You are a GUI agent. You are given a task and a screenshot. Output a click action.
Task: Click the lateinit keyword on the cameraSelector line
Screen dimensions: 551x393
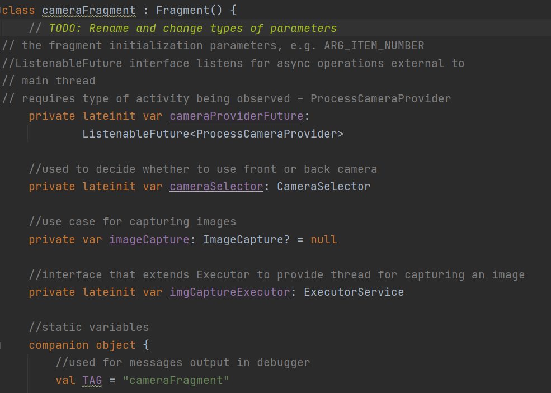[109, 187]
